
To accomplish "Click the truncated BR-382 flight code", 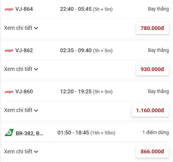I will point(29,133).
